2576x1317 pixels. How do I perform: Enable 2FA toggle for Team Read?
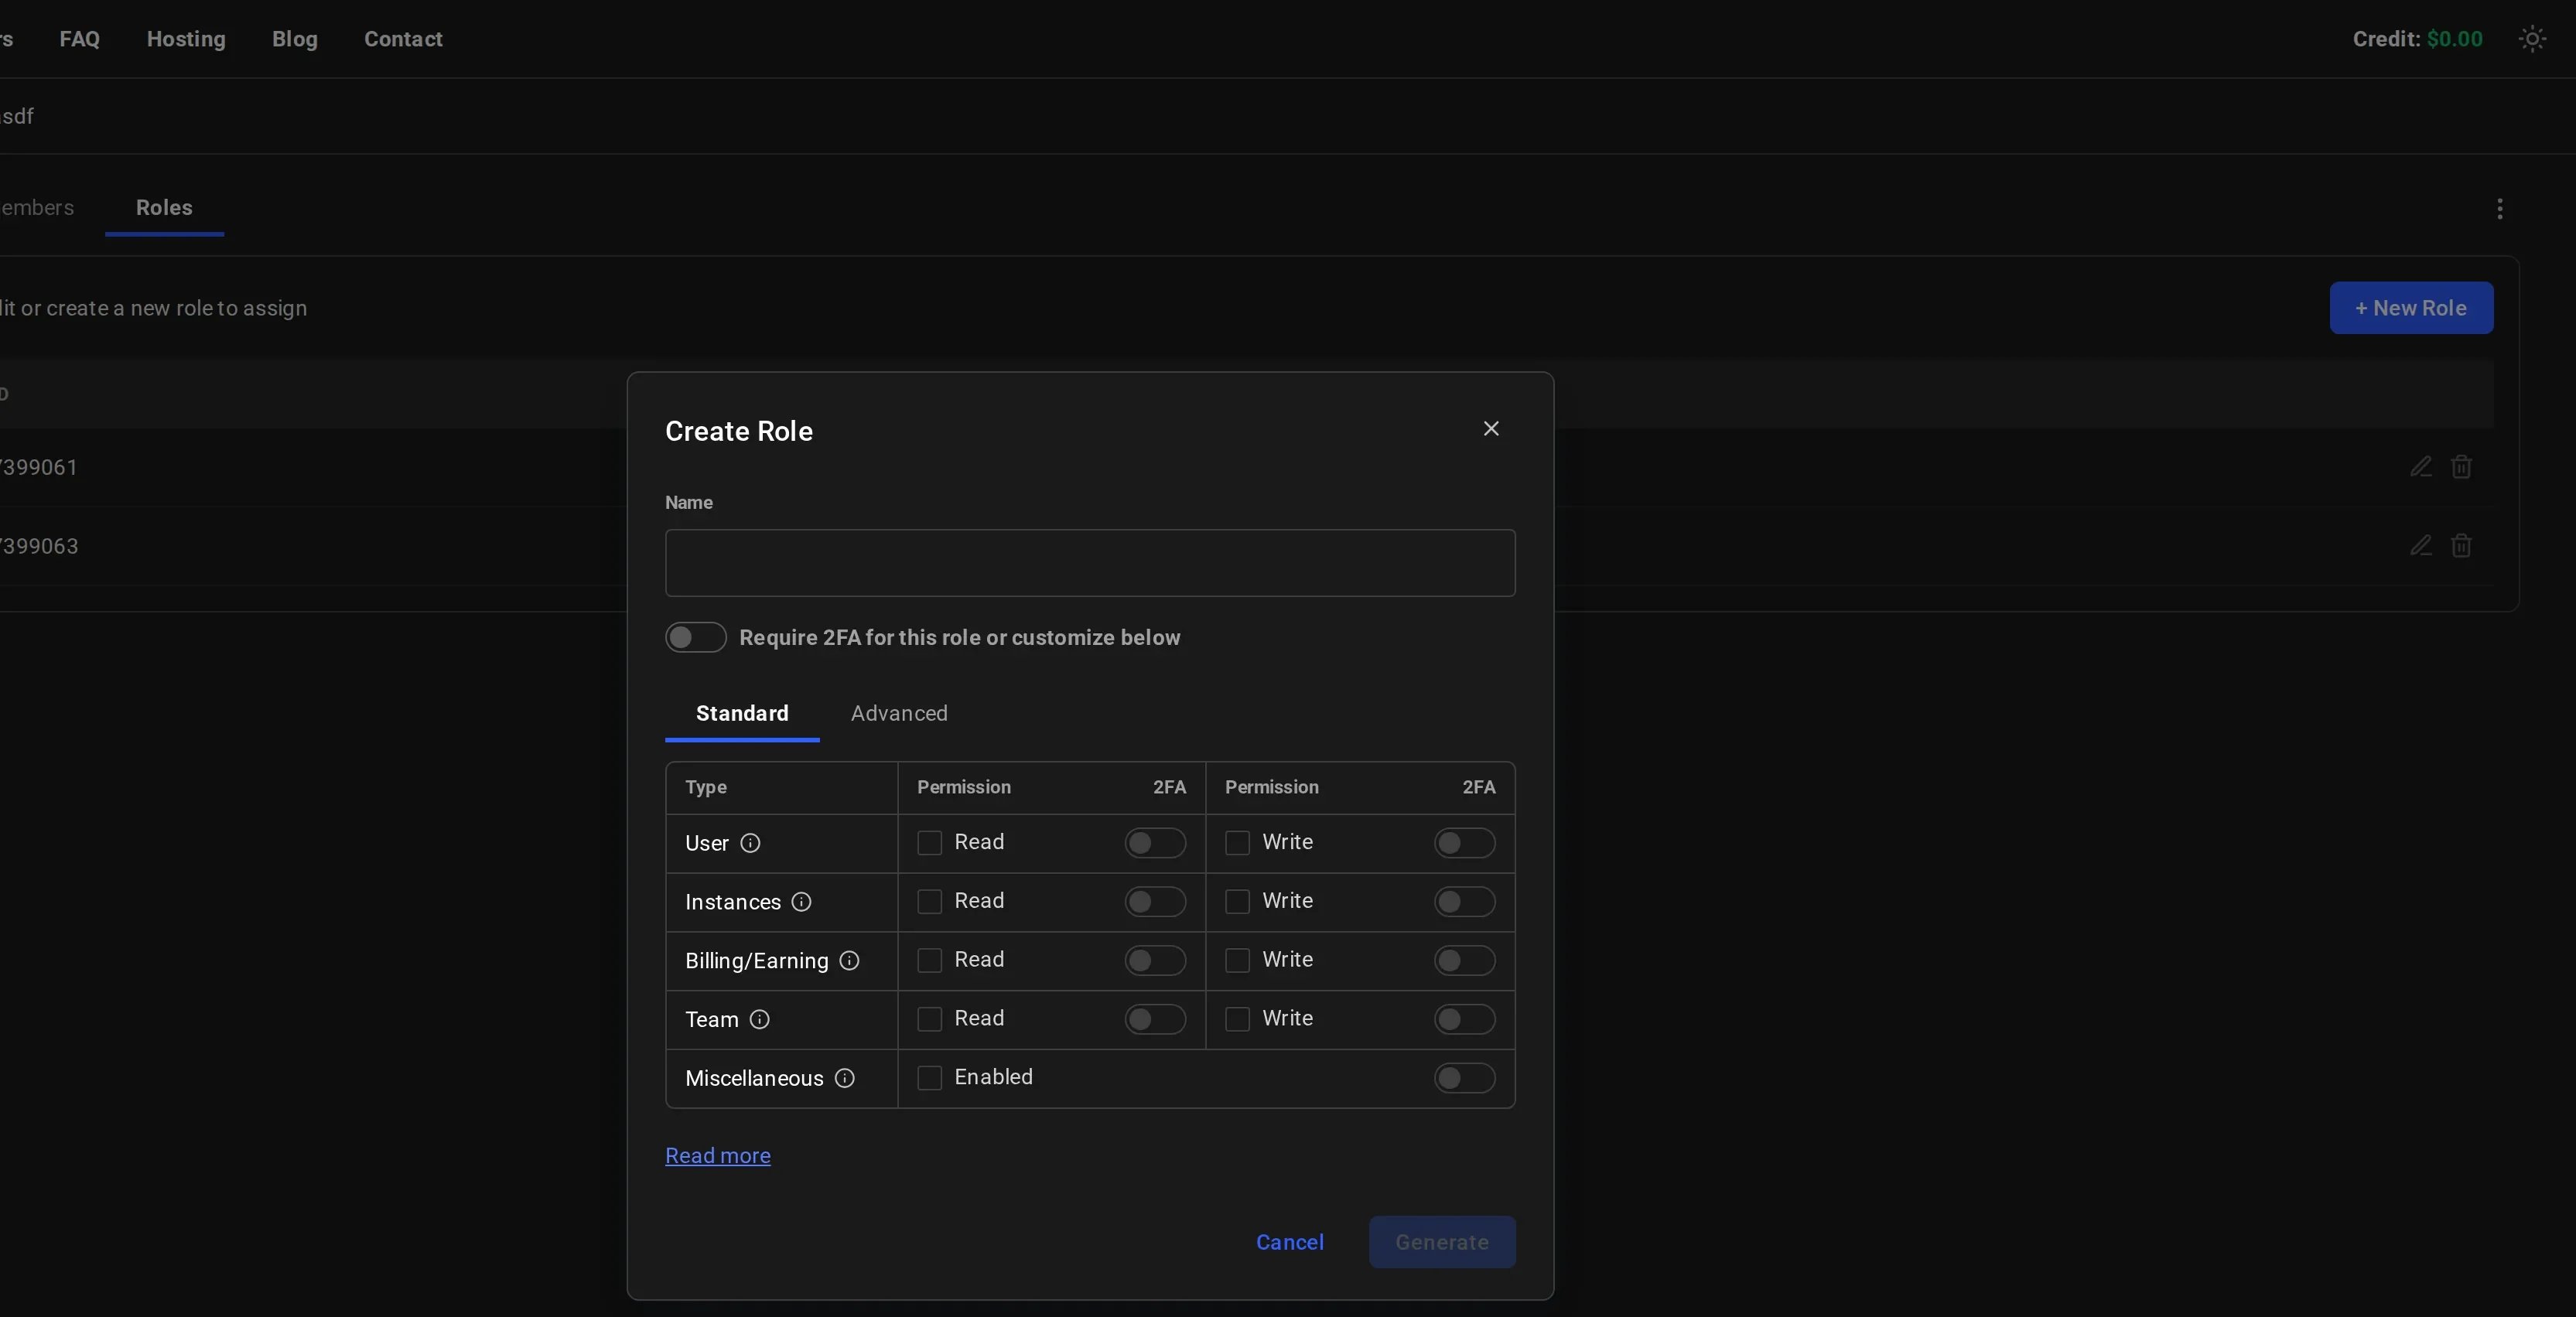[1155, 1019]
